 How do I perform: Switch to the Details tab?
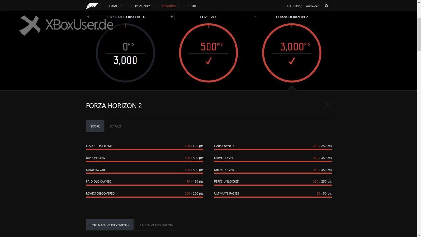tap(115, 126)
